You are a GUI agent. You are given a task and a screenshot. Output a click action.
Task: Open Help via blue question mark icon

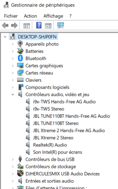pyautogui.click(x=39, y=25)
